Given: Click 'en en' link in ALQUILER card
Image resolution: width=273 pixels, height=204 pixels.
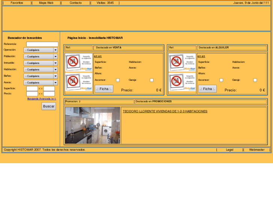Looking at the screenshot, I should (201, 56).
